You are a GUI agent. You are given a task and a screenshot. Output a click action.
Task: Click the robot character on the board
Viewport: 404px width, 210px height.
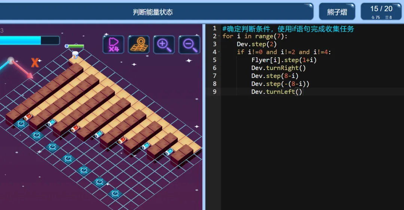click(75, 55)
